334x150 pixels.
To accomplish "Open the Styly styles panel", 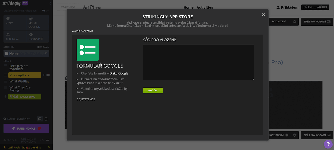I will point(14,21).
